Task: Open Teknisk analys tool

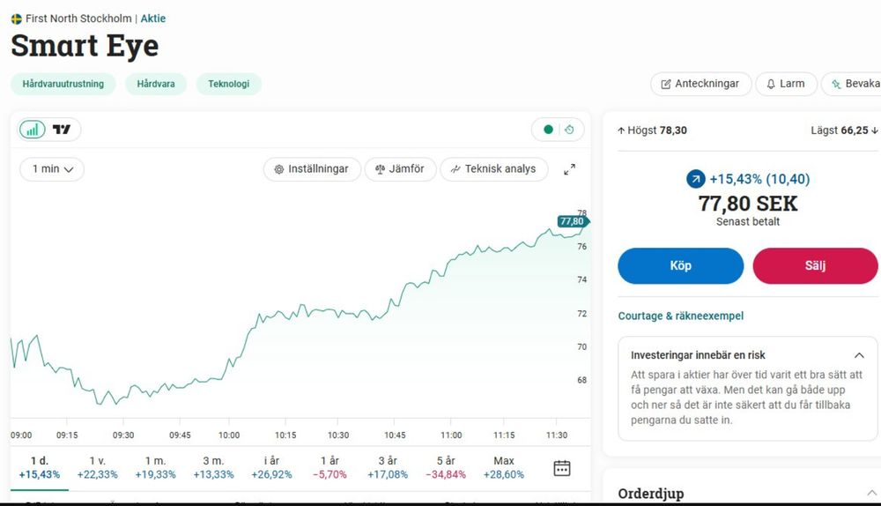Action: click(493, 168)
